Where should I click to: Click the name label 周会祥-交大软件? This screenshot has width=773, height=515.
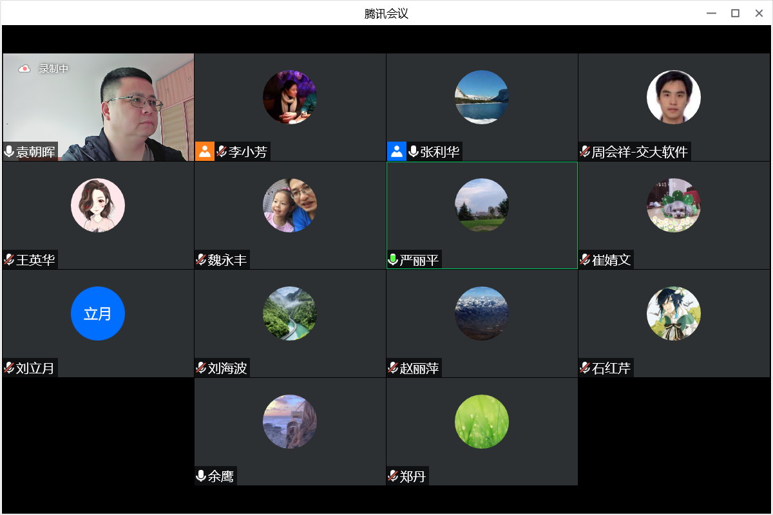640,152
